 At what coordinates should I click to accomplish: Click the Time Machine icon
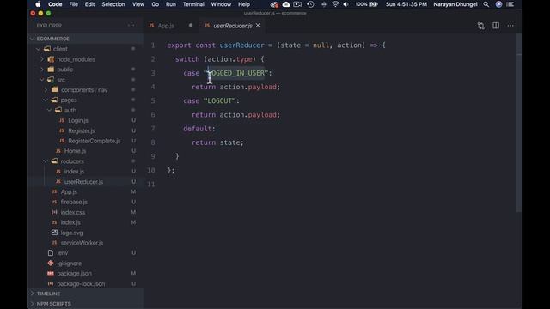[x=310, y=4]
